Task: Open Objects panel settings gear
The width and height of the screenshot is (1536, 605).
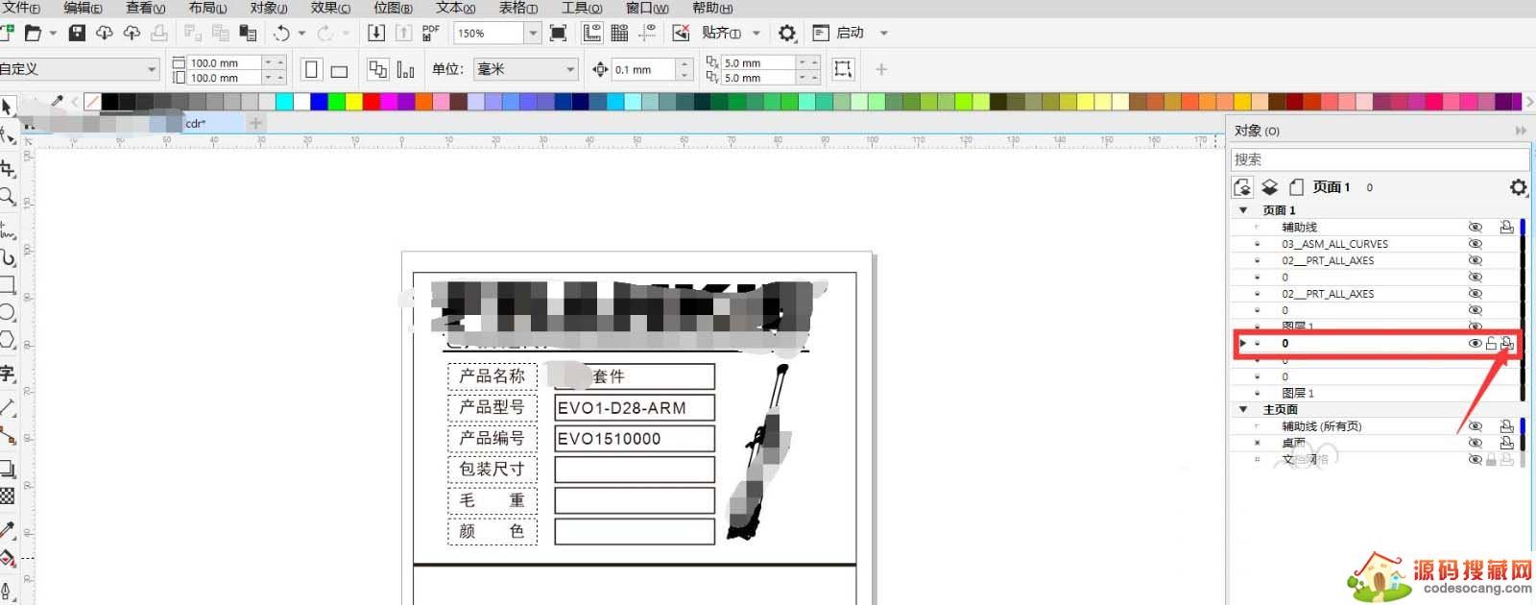Action: 1518,187
